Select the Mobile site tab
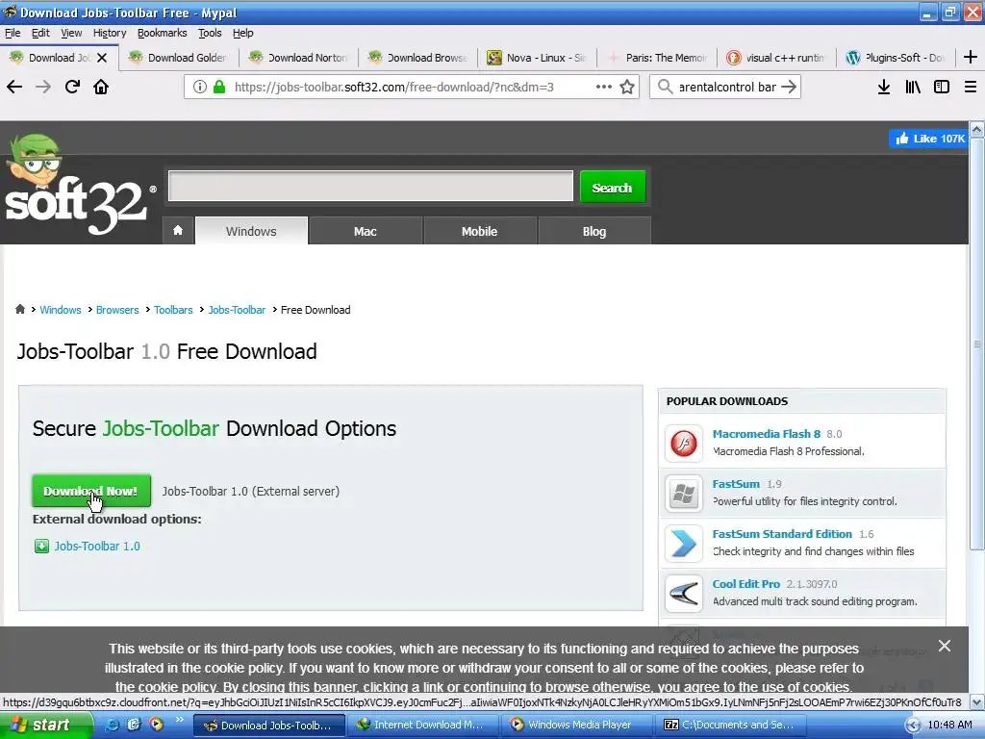The image size is (985, 739). [479, 231]
